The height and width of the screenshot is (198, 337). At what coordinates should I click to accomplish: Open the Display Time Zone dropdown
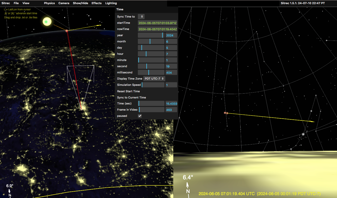pyautogui.click(x=154, y=79)
